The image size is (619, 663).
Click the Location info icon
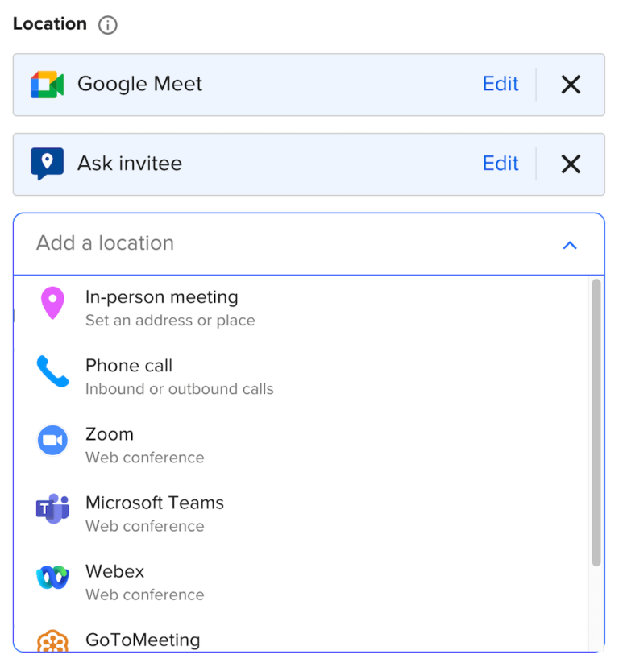107,25
